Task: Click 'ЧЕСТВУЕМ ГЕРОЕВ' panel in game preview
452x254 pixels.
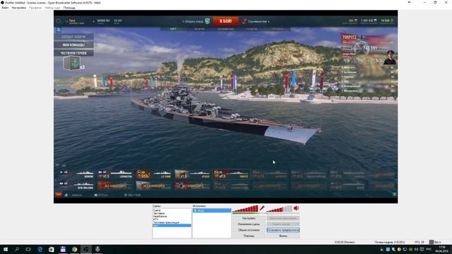Action: tap(73, 53)
